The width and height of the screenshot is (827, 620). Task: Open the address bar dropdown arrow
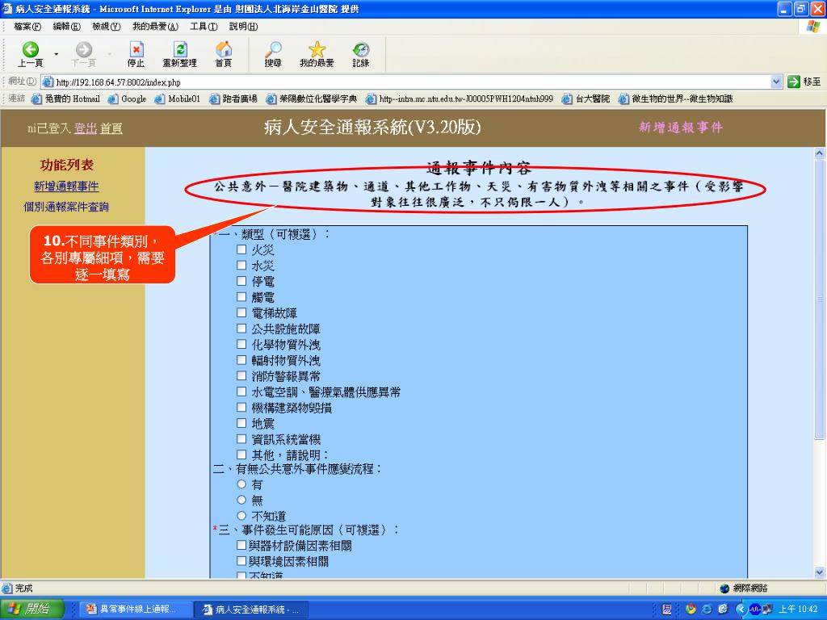(x=776, y=82)
